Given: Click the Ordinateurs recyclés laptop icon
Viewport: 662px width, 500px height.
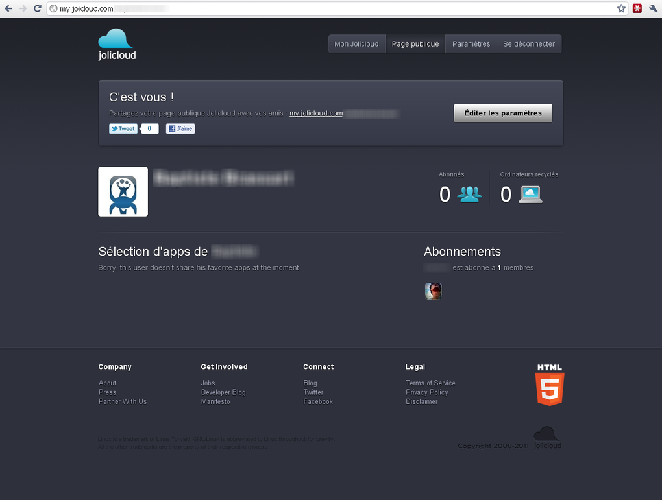Looking at the screenshot, I should (x=530, y=193).
